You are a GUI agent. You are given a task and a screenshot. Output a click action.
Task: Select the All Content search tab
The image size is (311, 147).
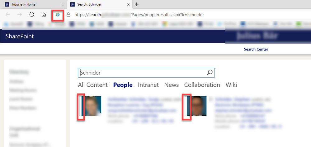click(93, 85)
